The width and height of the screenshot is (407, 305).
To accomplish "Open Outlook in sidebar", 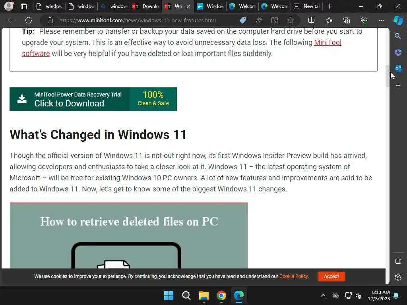I will [398, 68].
